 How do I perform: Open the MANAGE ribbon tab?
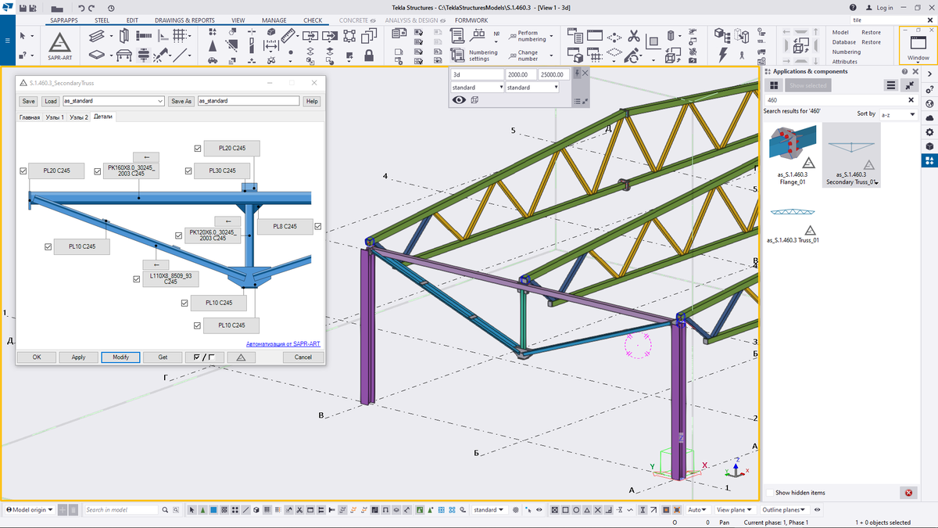pyautogui.click(x=274, y=20)
